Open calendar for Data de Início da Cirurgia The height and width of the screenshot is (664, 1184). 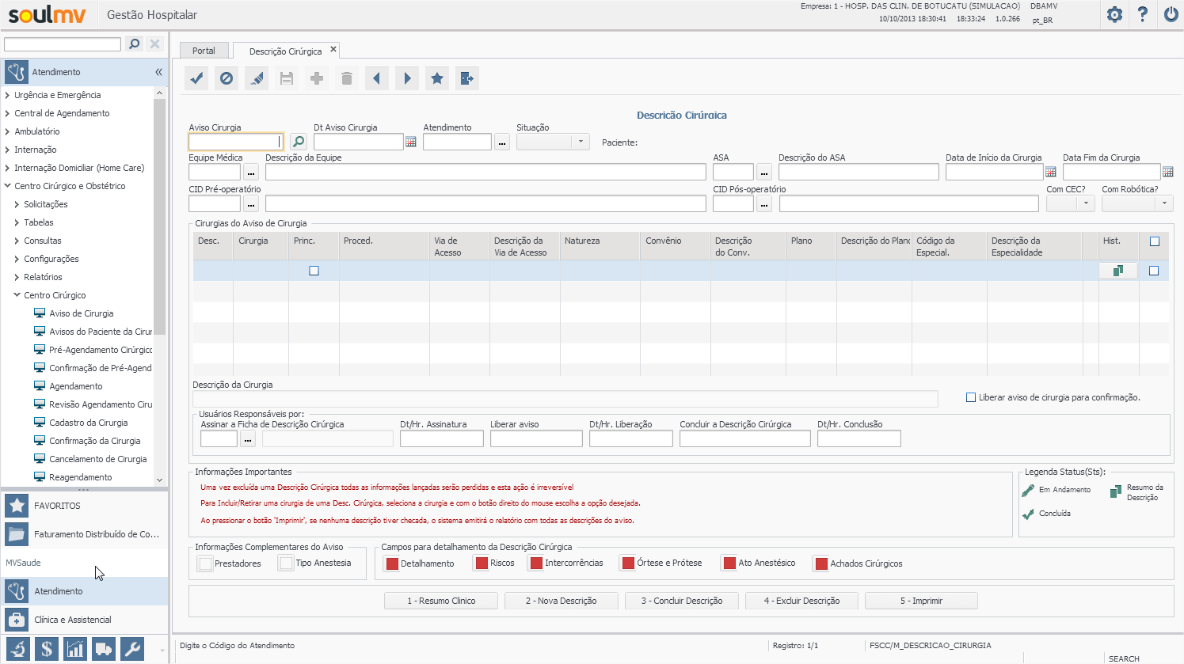click(x=1051, y=172)
